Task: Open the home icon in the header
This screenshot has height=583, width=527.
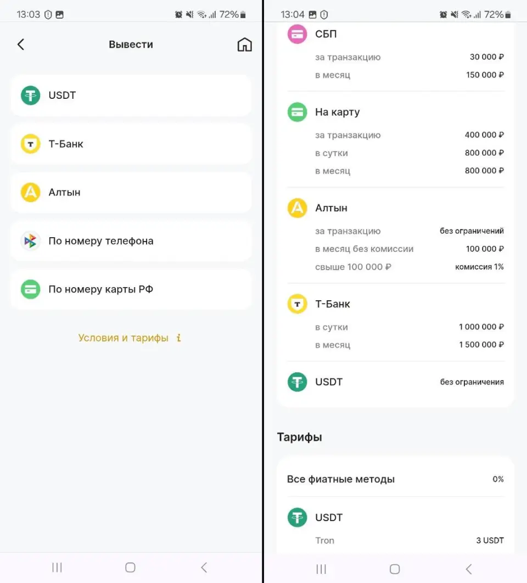Action: pyautogui.click(x=244, y=44)
